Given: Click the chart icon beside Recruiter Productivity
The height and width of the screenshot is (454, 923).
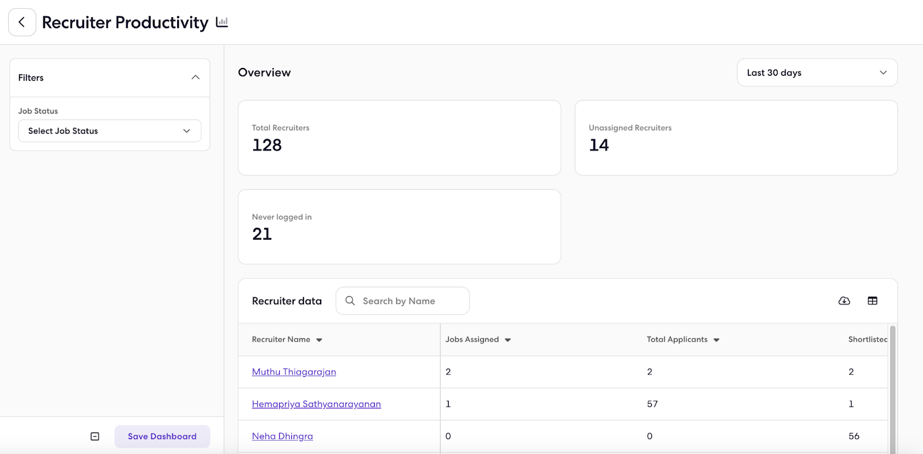Looking at the screenshot, I should 222,22.
